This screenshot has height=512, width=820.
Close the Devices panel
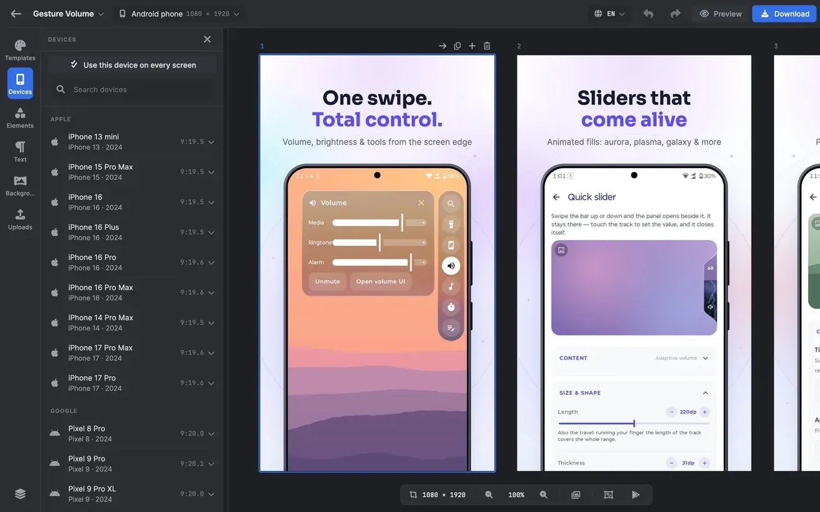pos(207,39)
